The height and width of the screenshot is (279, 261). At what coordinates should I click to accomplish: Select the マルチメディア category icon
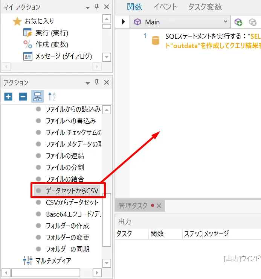[x=28, y=260]
